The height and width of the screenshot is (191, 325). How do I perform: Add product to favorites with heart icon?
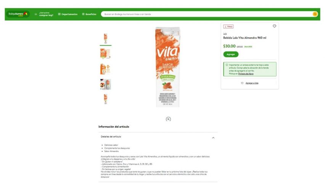274,26
